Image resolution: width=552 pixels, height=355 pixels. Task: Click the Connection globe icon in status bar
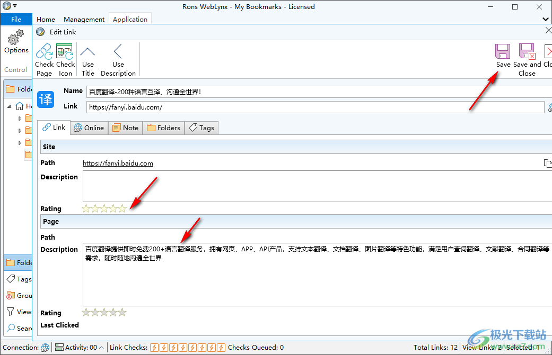(x=46, y=348)
